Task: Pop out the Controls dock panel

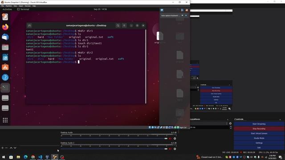Action: (280, 120)
